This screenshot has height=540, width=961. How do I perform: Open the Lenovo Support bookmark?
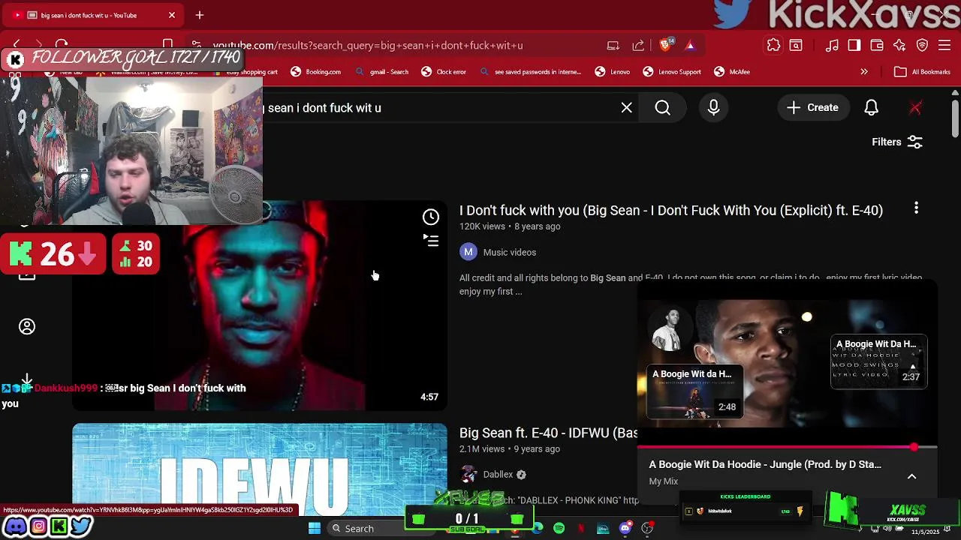(672, 72)
